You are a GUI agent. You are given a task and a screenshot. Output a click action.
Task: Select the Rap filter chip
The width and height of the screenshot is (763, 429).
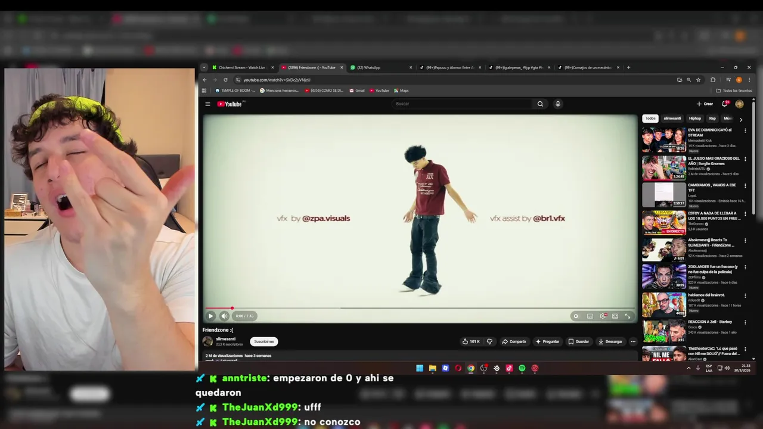pyautogui.click(x=712, y=119)
